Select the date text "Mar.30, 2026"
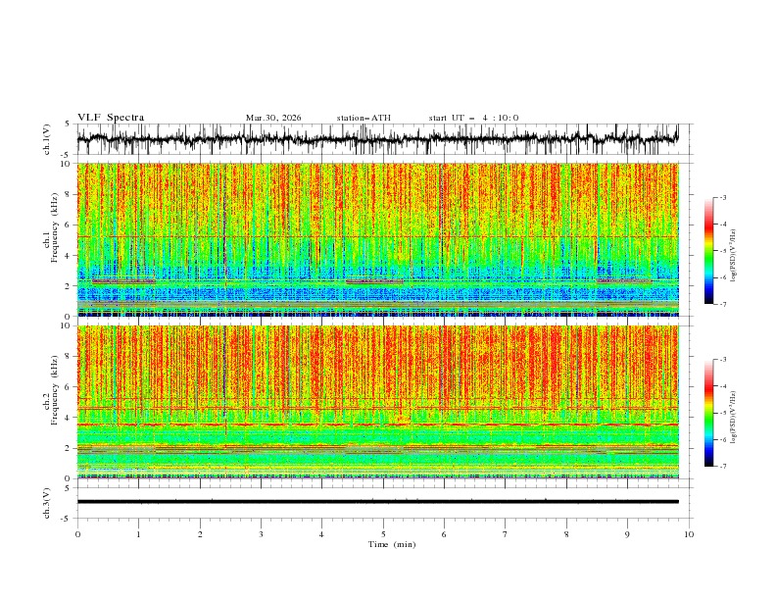Screen dimensions: 776x600 (x=273, y=118)
